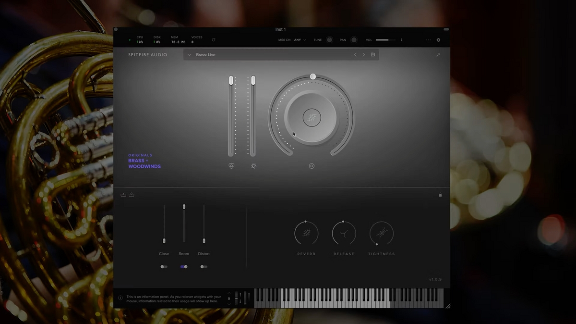Click the lock icon in lower panel
This screenshot has width=576, height=324.
[x=440, y=195]
